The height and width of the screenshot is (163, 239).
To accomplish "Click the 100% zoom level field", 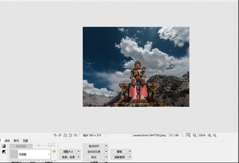I will point(202,135).
